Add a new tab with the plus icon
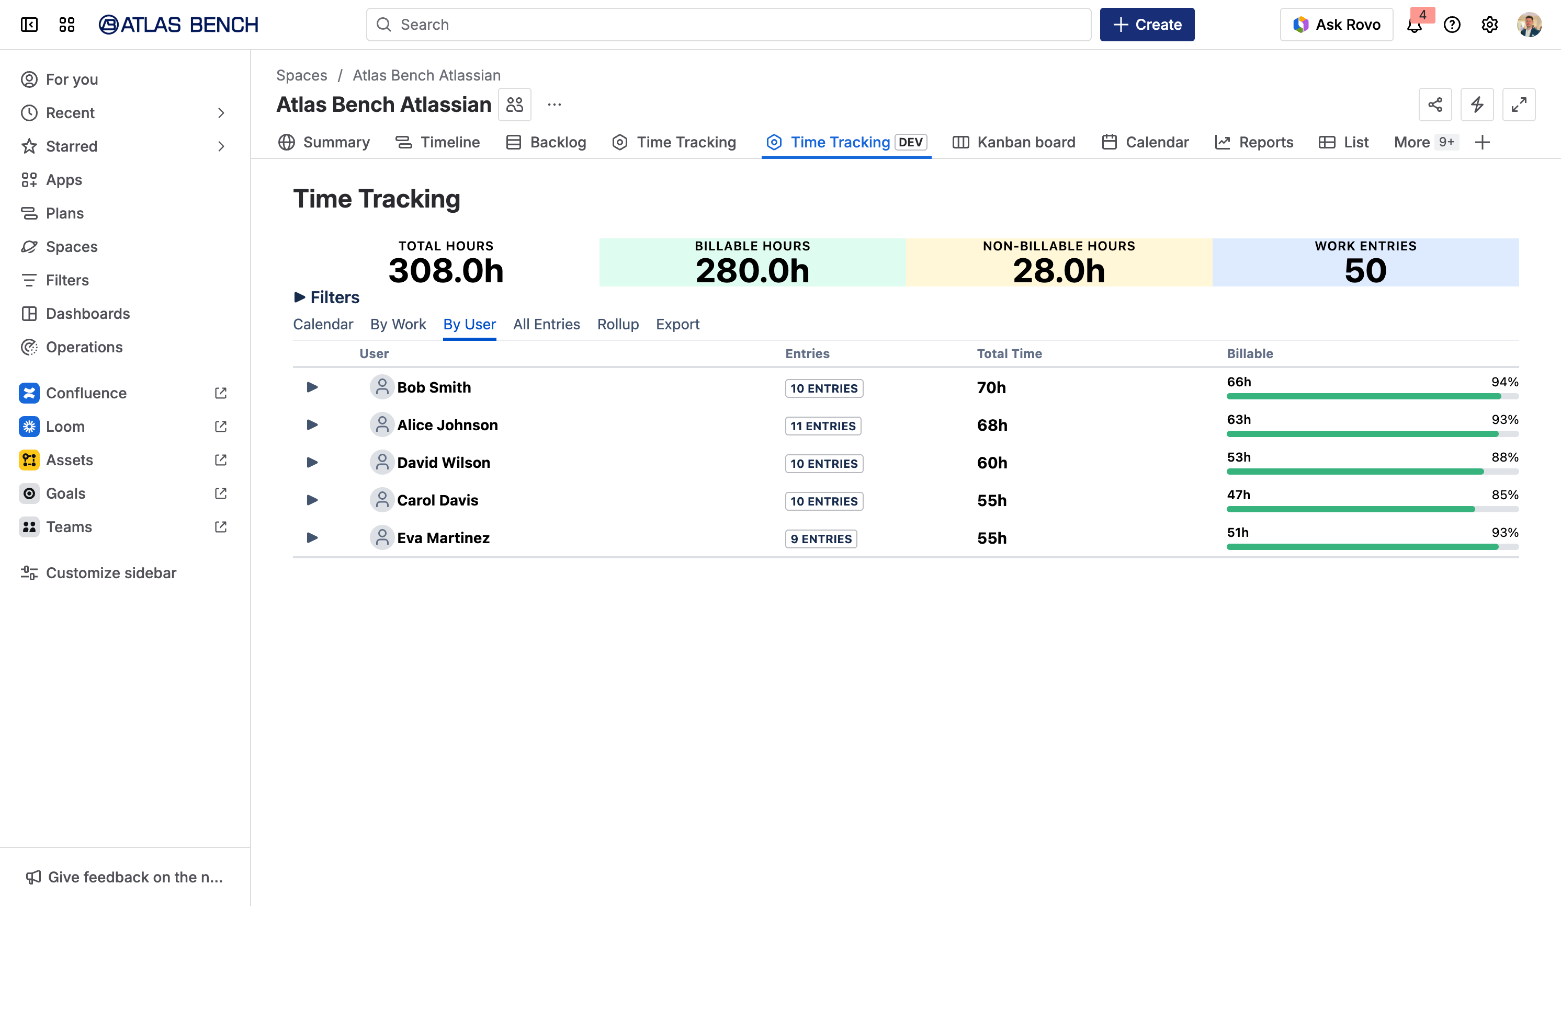1561x1011 pixels. click(1483, 142)
